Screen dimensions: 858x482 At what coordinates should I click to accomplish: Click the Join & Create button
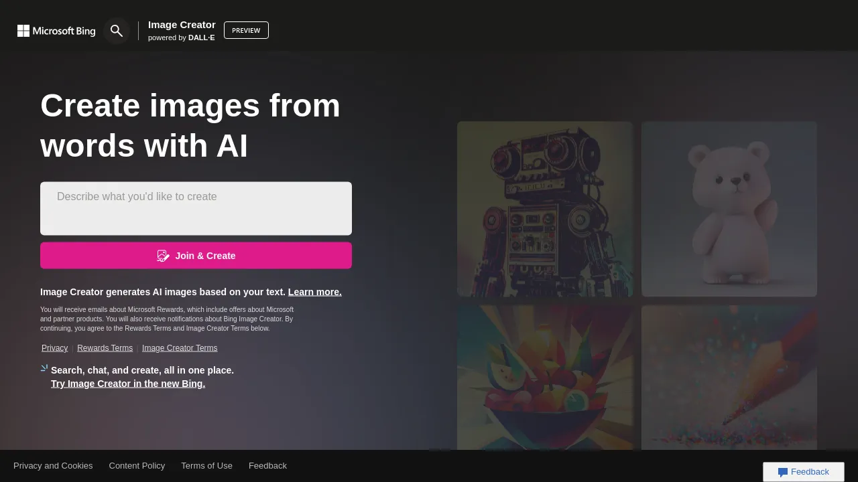click(196, 255)
